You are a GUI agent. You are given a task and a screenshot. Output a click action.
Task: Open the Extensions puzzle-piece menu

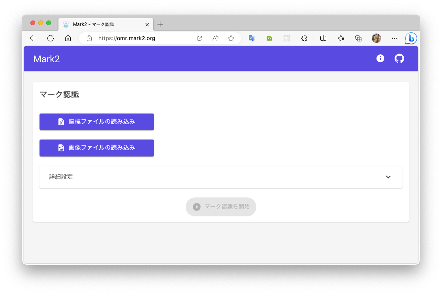pyautogui.click(x=304, y=38)
